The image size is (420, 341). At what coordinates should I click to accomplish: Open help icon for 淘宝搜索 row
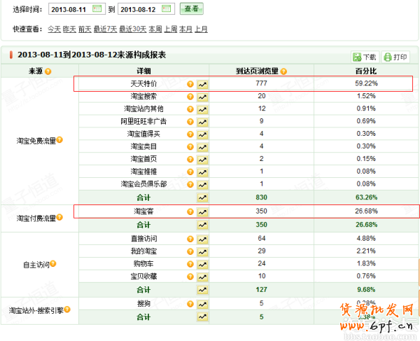click(x=190, y=97)
